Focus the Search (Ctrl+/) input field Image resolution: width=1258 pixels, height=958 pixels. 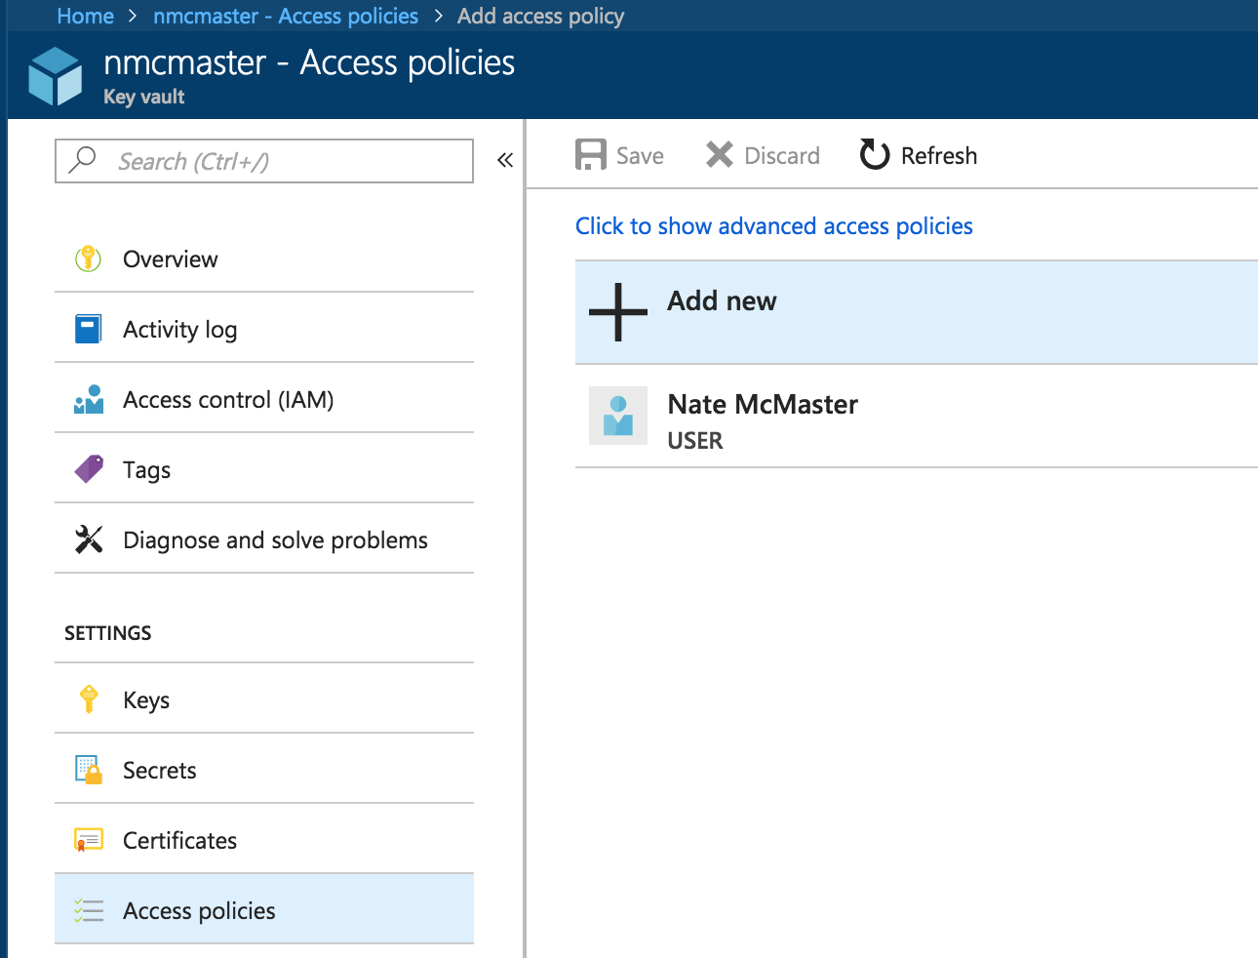pos(264,161)
